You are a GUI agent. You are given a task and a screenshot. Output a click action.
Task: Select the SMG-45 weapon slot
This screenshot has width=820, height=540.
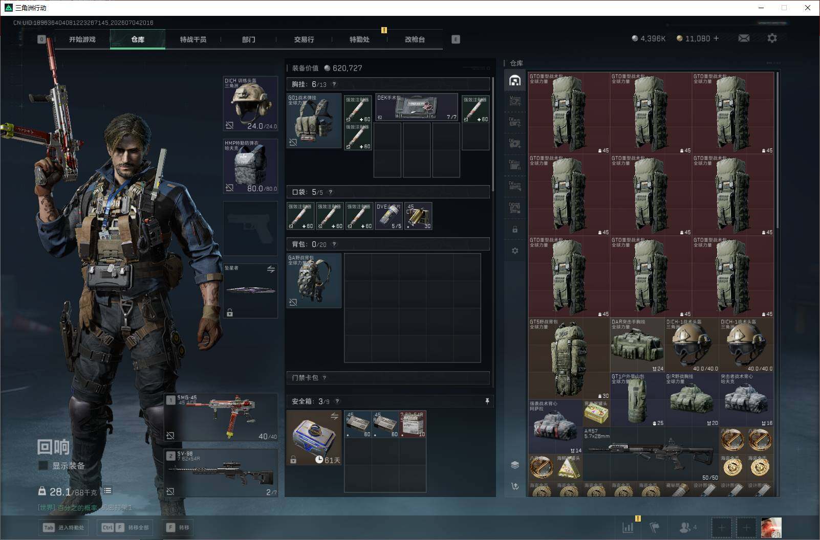221,417
